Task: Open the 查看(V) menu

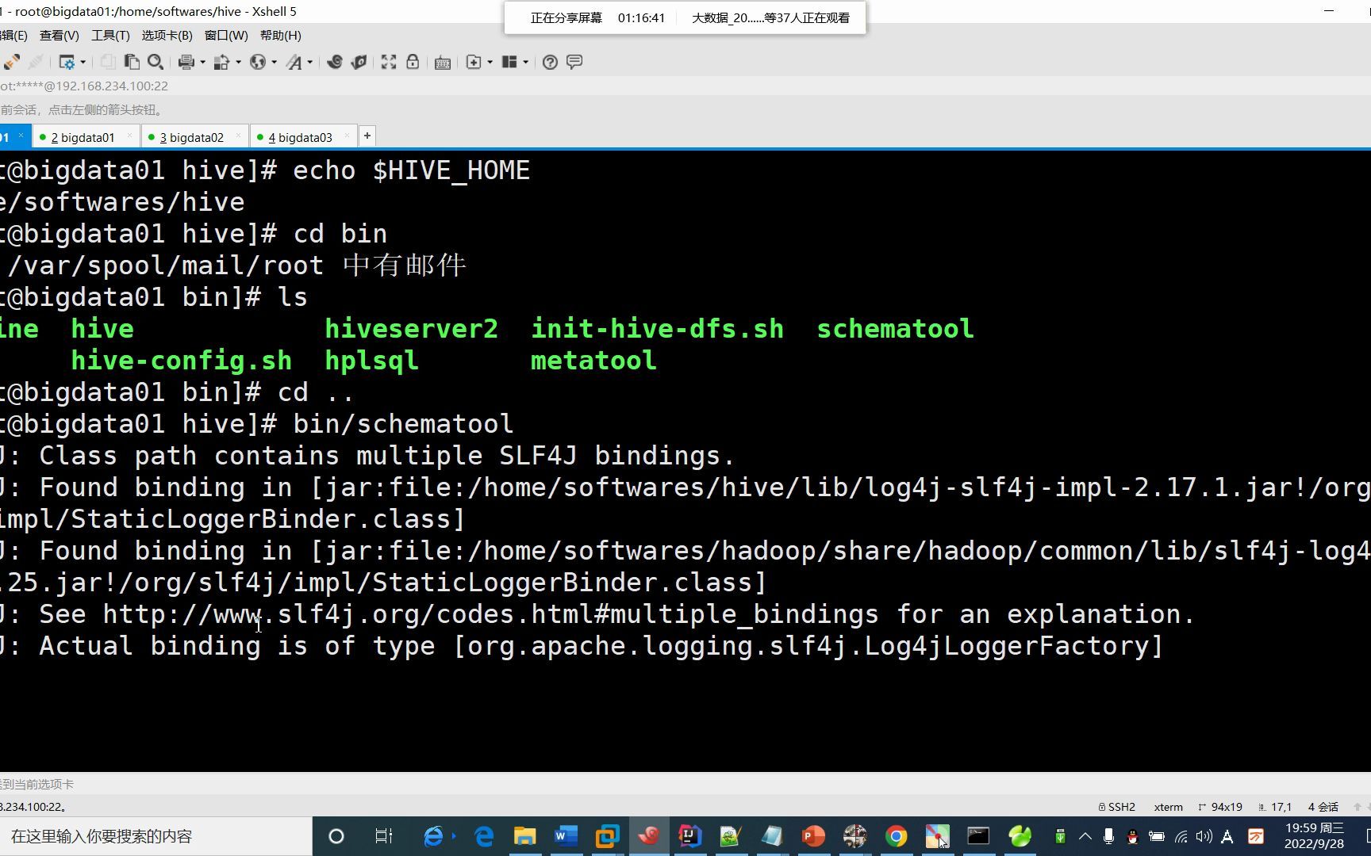Action: [60, 36]
